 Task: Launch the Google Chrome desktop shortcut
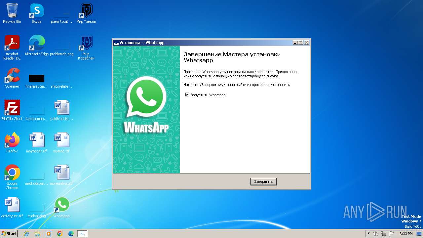coord(12,177)
